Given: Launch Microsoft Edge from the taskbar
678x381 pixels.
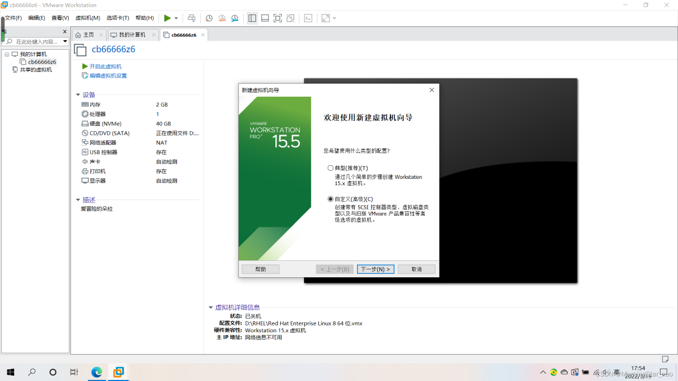Looking at the screenshot, I should (x=96, y=372).
